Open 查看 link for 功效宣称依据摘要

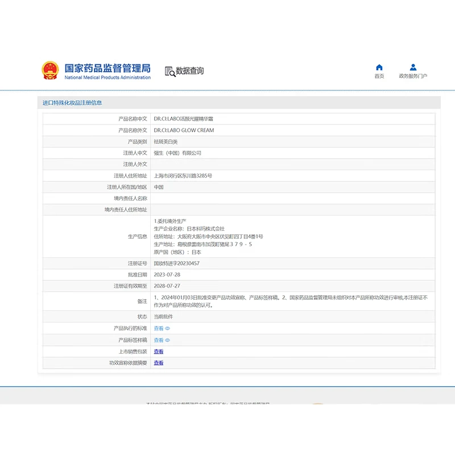pyautogui.click(x=158, y=363)
